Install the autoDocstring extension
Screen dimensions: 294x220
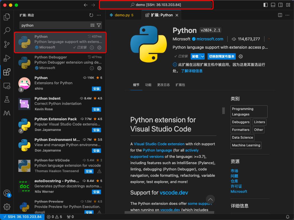pos(96,192)
